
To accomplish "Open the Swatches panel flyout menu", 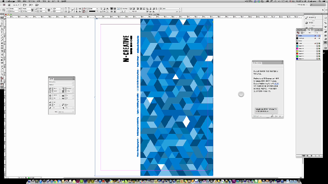I will click(x=321, y=30).
